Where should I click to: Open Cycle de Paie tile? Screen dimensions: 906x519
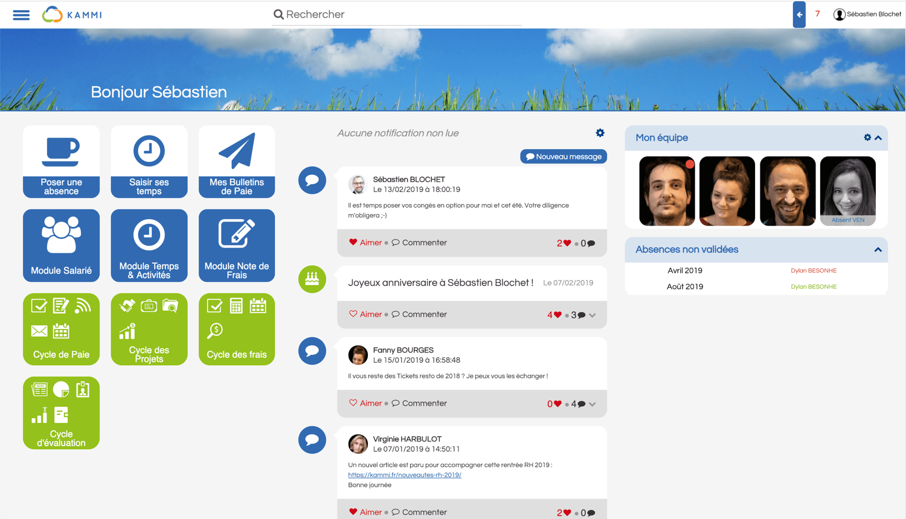pos(61,329)
